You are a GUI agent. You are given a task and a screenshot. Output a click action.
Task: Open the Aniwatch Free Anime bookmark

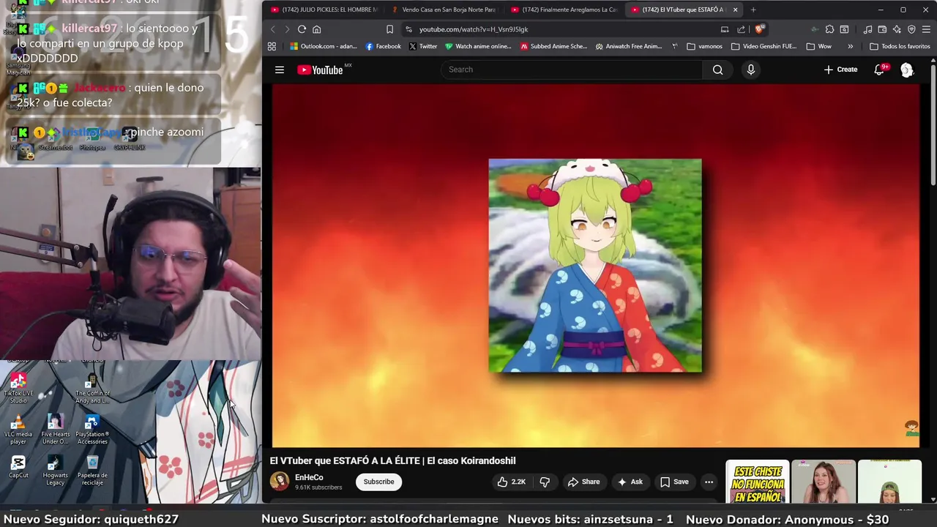628,46
